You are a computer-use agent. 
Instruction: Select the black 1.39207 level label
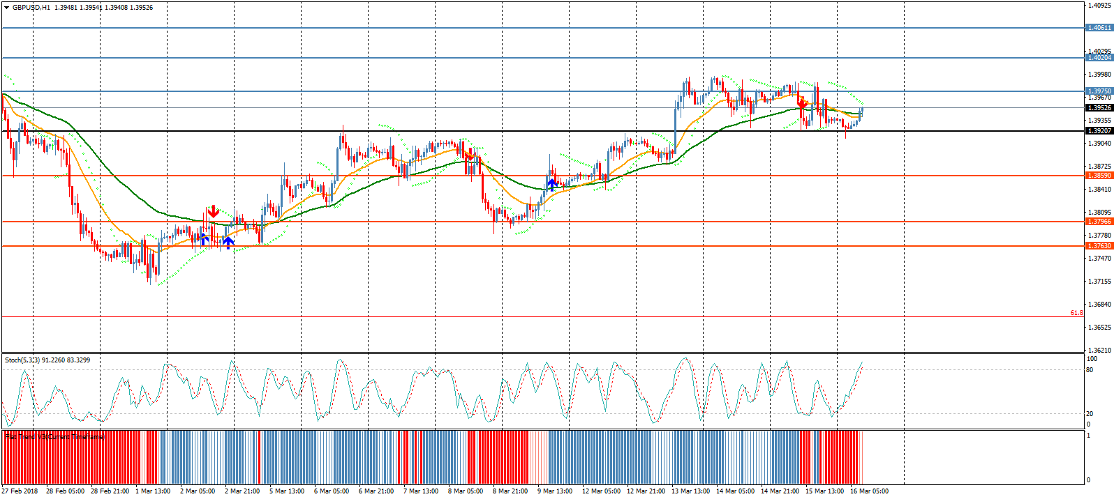[x=1099, y=131]
